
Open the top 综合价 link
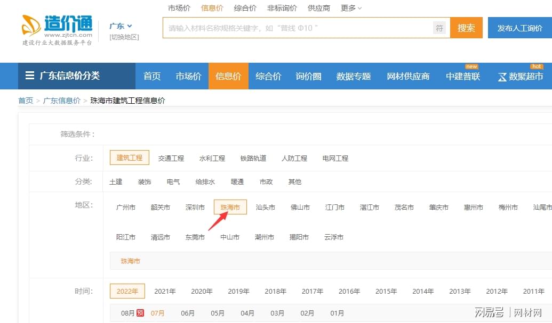(245, 8)
